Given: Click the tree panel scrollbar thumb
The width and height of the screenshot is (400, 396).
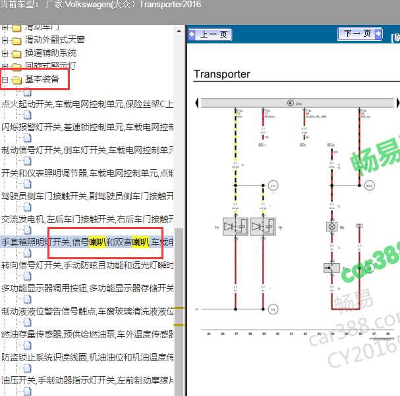Looking at the screenshot, I should tap(179, 310).
